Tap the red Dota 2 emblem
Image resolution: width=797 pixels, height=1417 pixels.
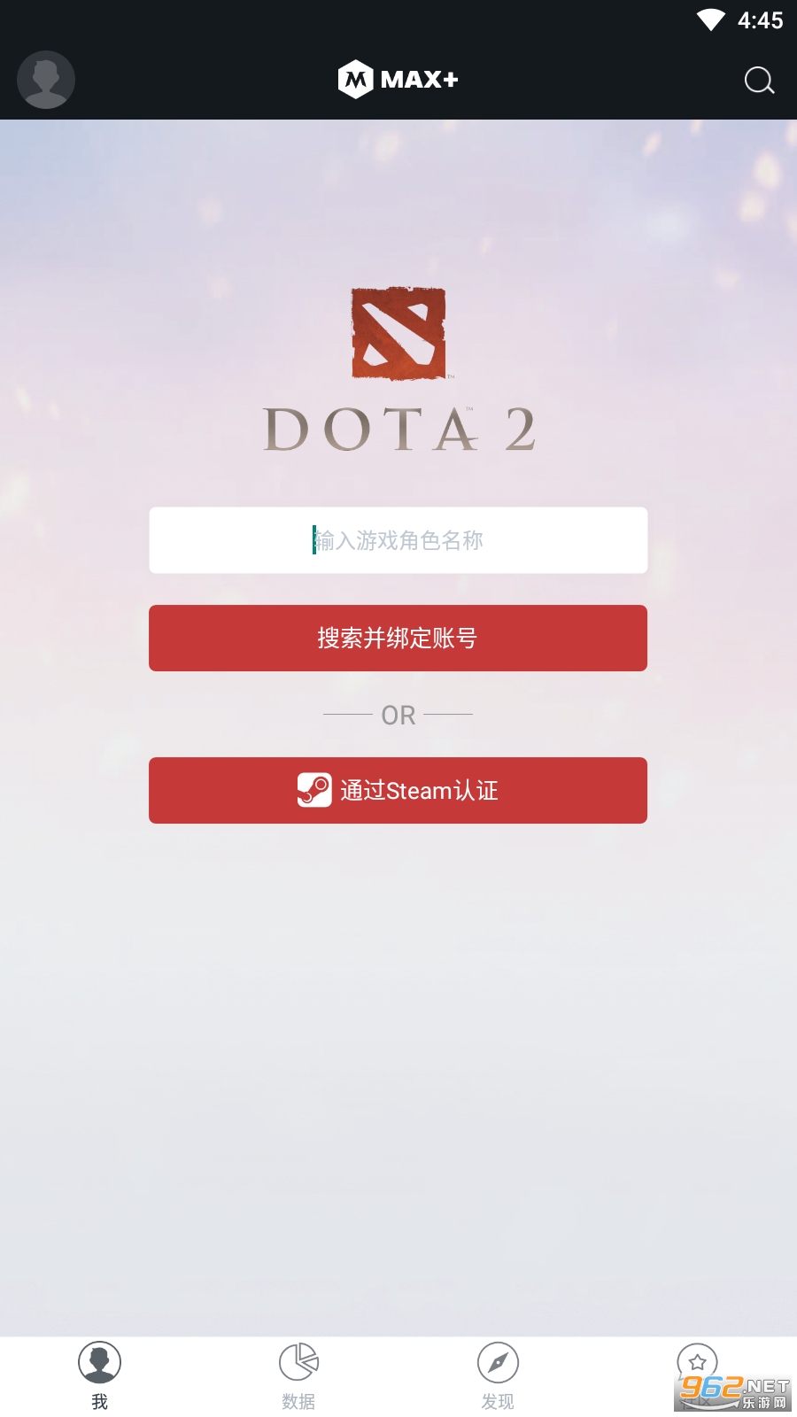click(398, 334)
